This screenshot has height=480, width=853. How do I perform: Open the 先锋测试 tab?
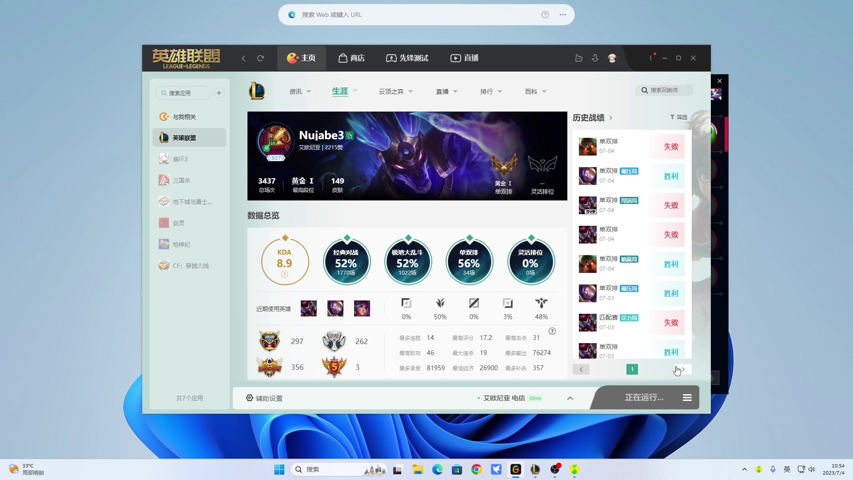coord(407,58)
